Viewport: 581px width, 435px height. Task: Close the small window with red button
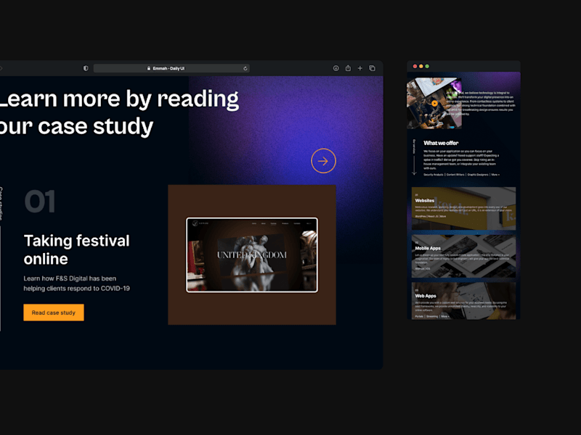pyautogui.click(x=415, y=66)
